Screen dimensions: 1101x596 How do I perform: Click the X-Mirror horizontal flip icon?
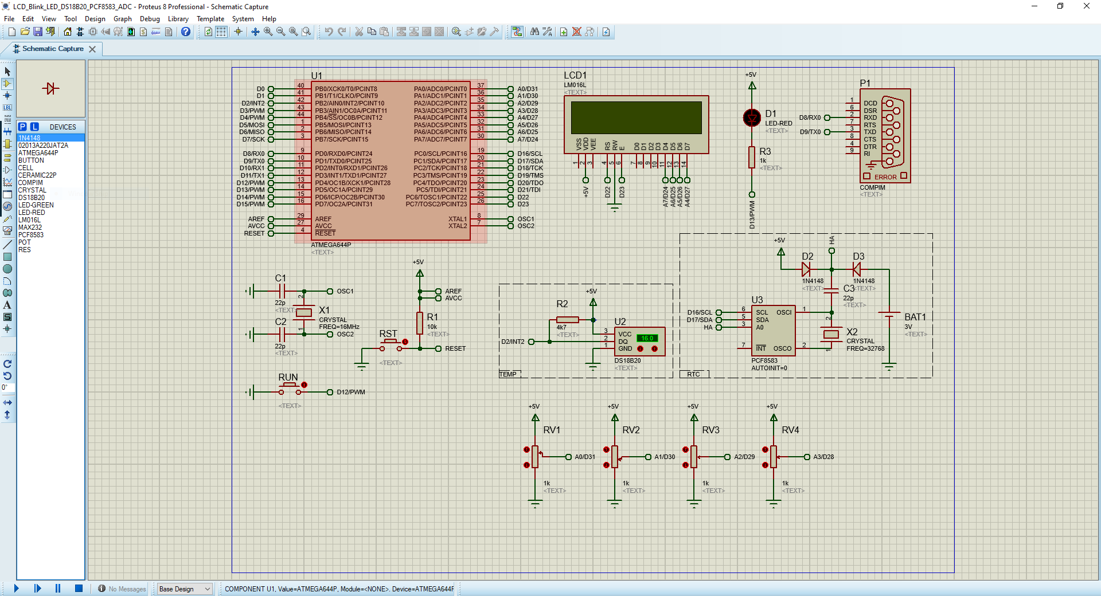pyautogui.click(x=7, y=403)
